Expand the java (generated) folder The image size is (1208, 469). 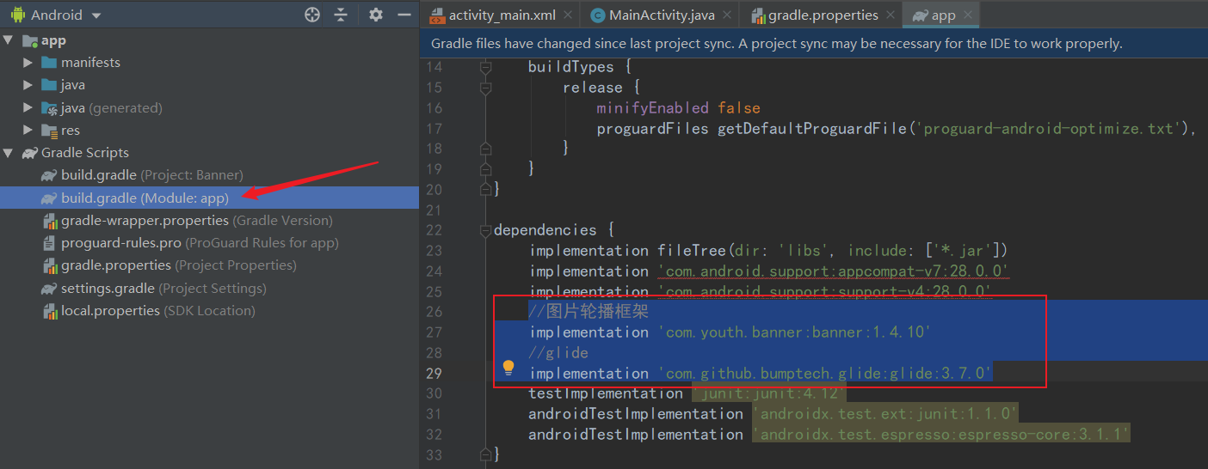[28, 107]
